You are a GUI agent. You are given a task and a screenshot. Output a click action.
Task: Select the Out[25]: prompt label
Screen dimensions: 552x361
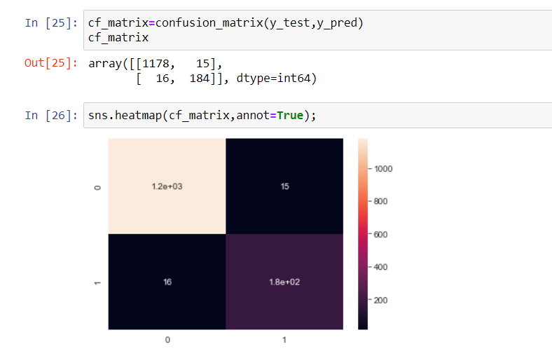pos(51,63)
